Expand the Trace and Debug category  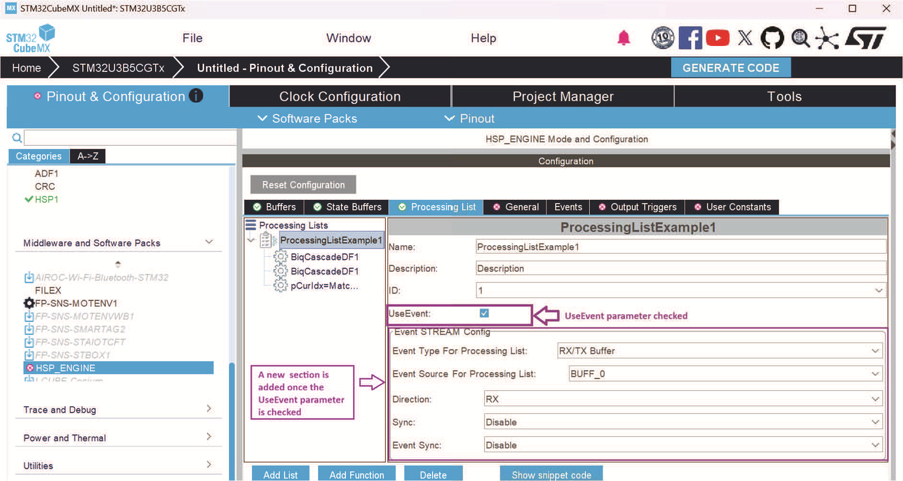coord(209,409)
